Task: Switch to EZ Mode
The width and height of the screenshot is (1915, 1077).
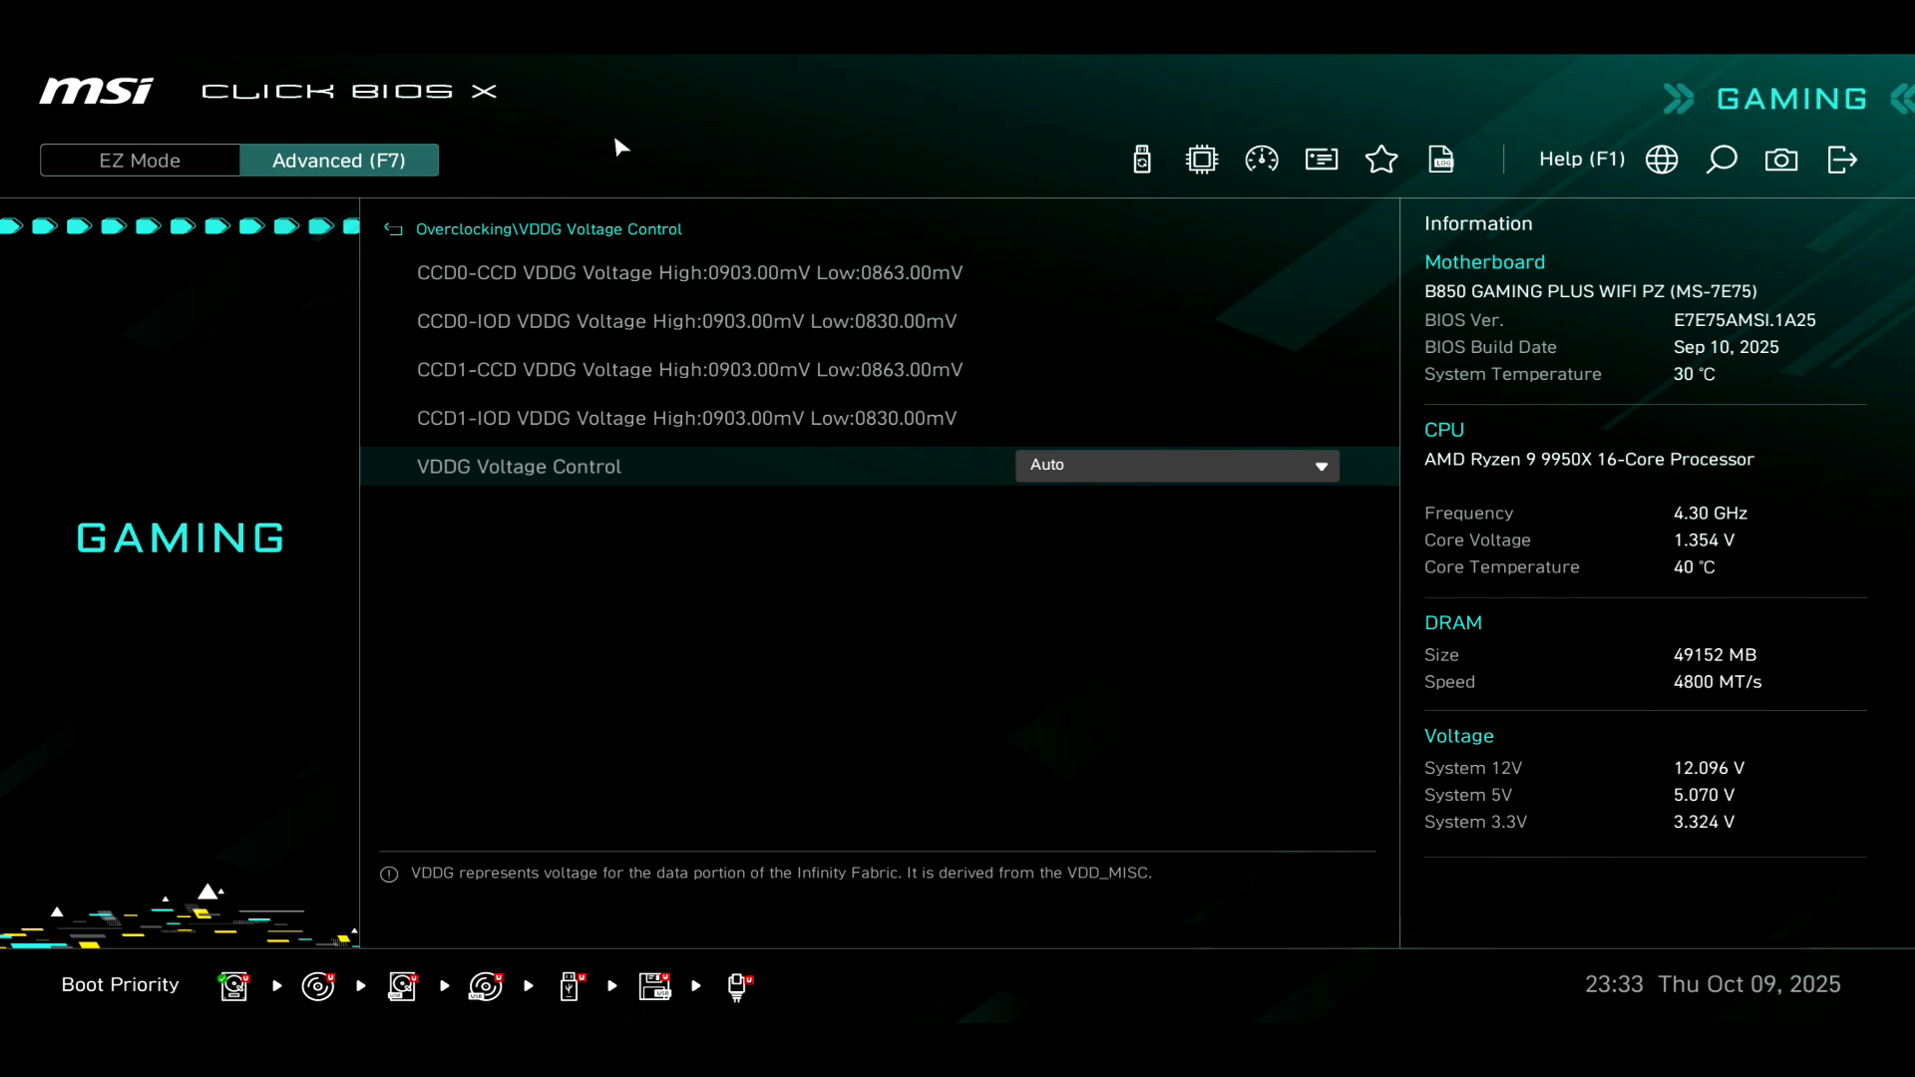Action: (140, 161)
